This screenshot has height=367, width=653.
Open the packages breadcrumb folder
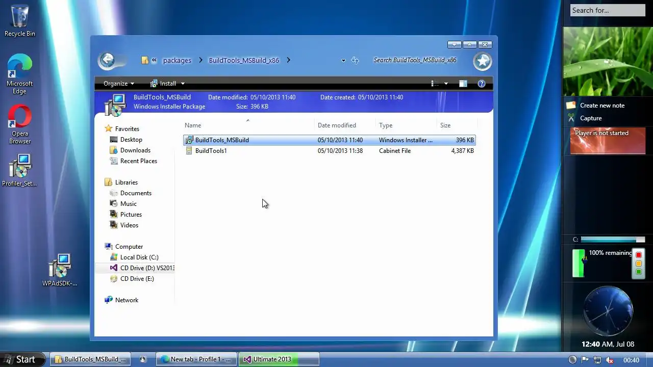pyautogui.click(x=177, y=60)
